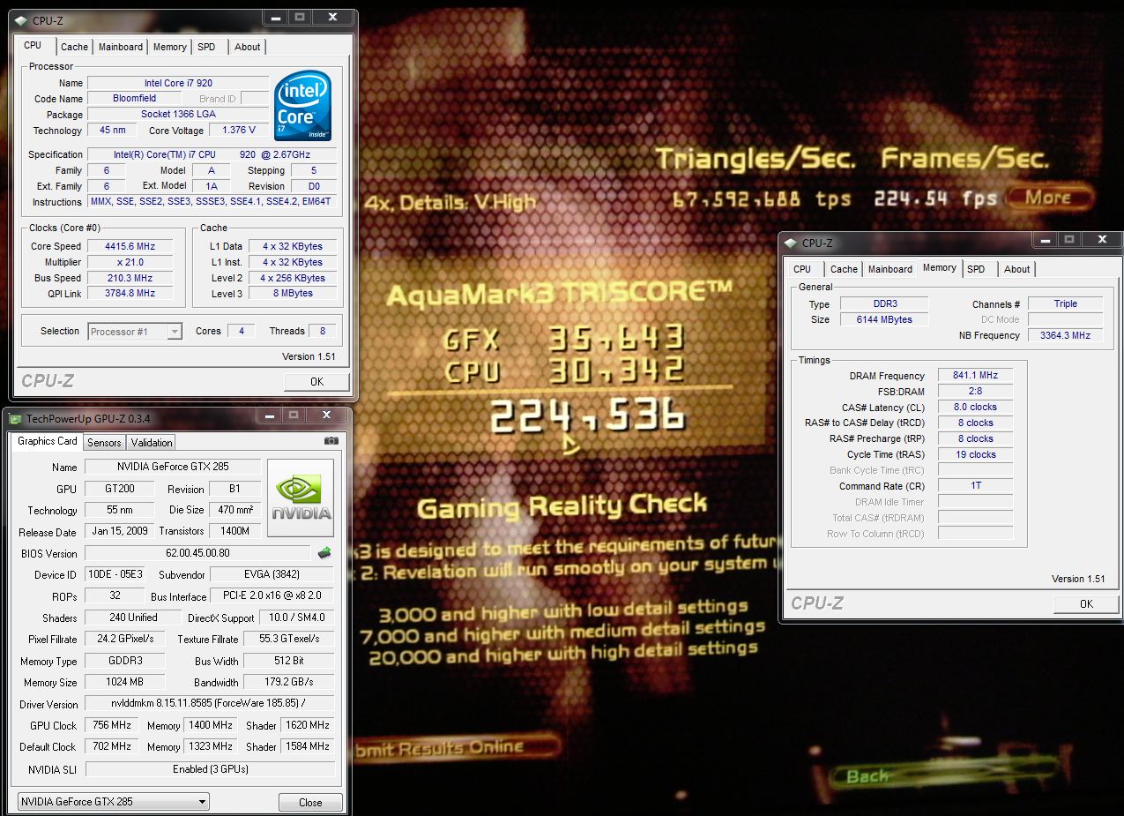Click the GFX score 35,643

616,338
